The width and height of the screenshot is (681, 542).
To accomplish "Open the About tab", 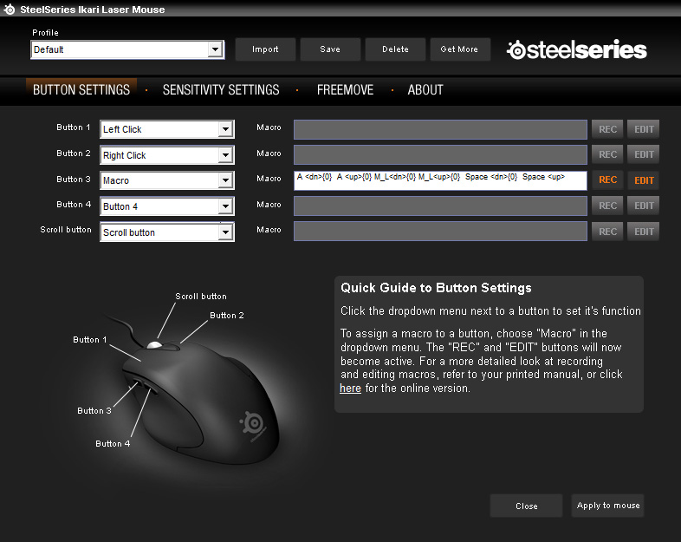I will [425, 90].
